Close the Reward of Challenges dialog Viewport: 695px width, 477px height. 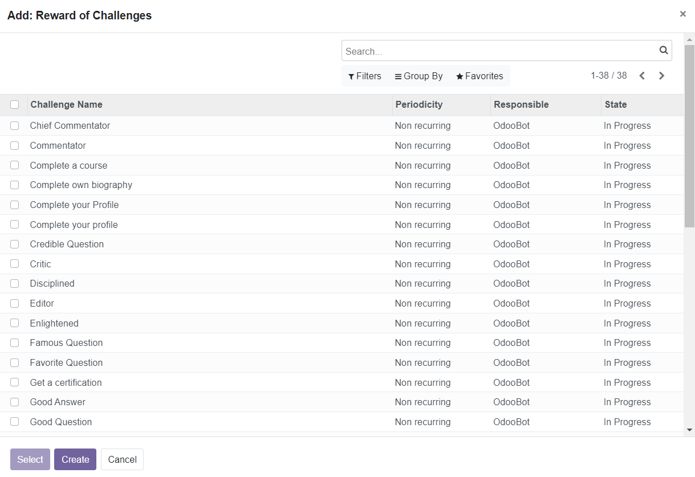(682, 14)
